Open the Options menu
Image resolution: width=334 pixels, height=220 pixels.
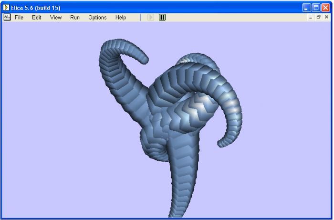click(x=97, y=18)
